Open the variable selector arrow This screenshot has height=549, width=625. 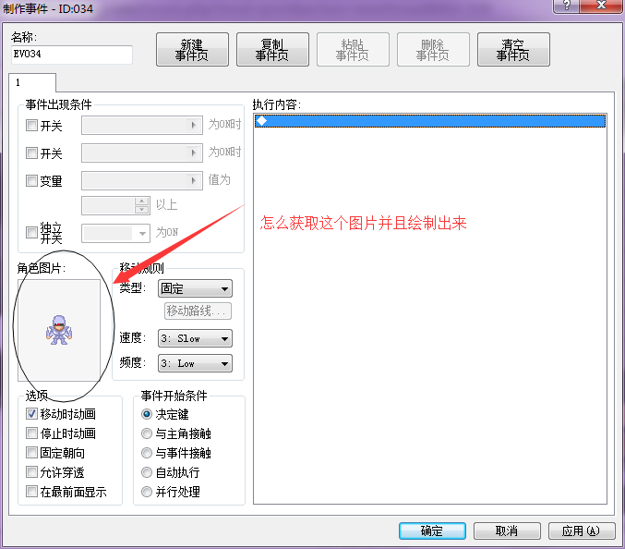(193, 180)
